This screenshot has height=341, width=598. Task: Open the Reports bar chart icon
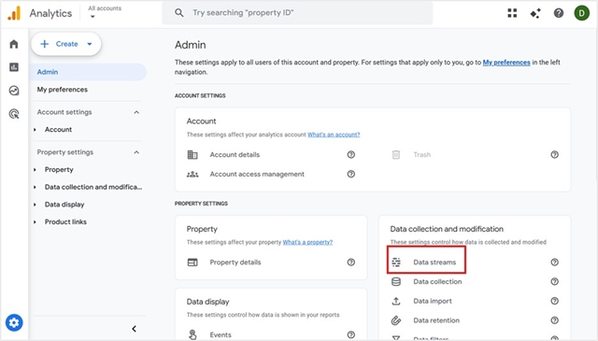tap(14, 67)
